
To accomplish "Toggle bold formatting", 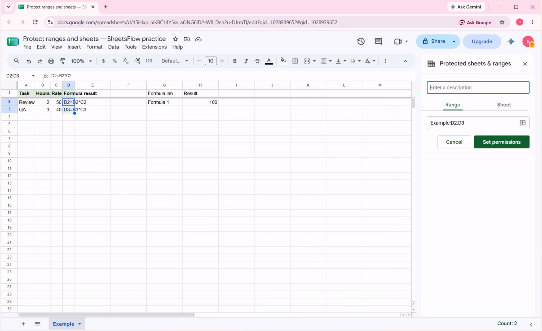I will [x=235, y=61].
